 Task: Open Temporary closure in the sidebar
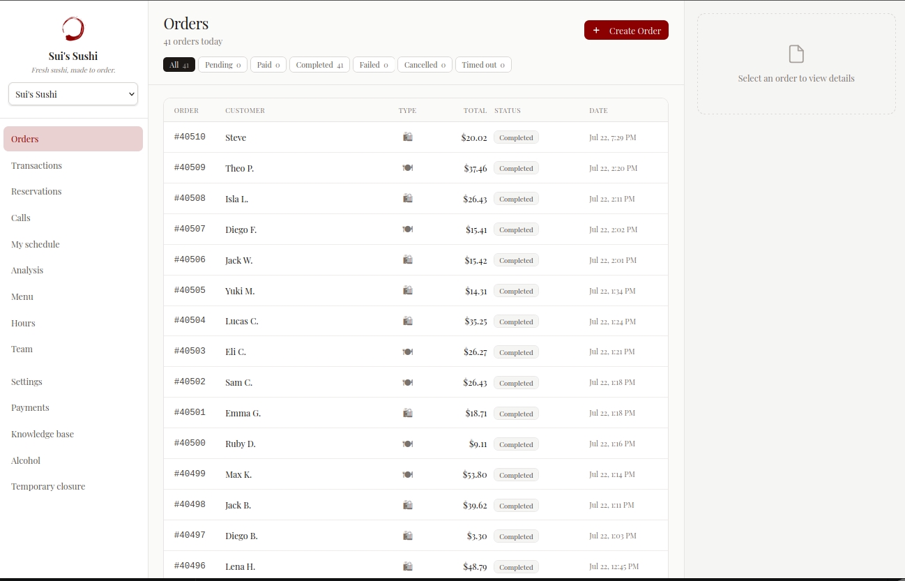(x=73, y=486)
